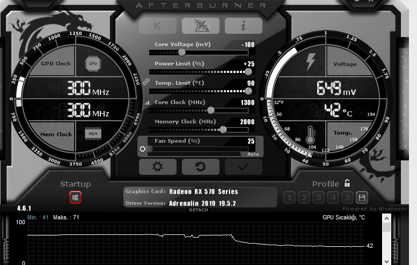Save profile with the floppy disk icon

point(362,197)
